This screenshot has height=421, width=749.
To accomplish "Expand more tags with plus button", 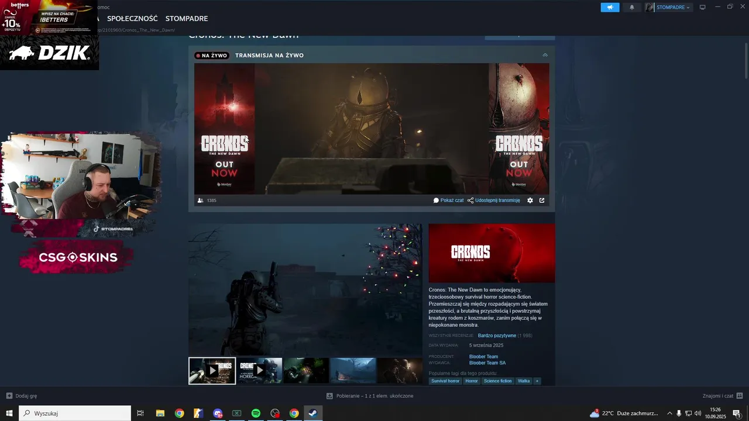I will click(x=537, y=381).
